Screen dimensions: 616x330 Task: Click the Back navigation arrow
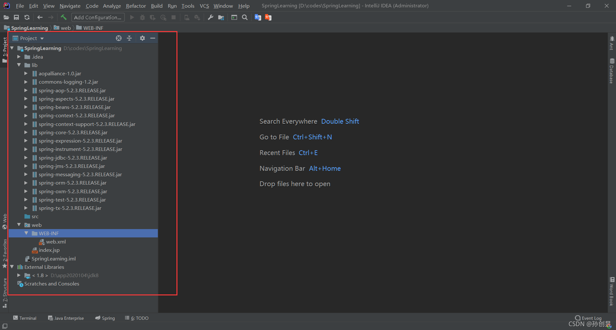tap(40, 17)
